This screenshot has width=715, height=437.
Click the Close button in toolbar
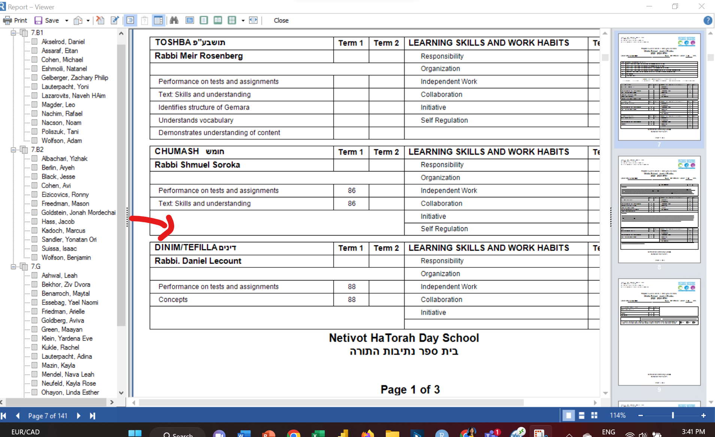[281, 20]
